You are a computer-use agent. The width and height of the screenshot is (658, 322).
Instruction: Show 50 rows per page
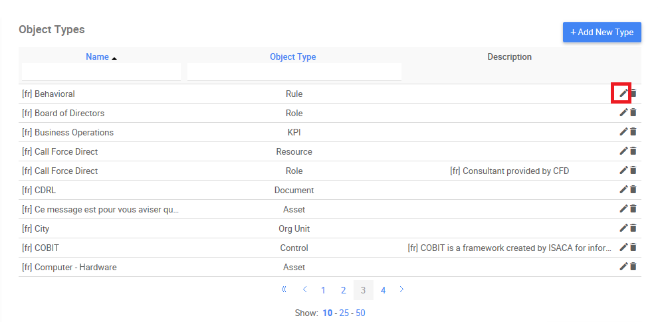click(x=360, y=313)
